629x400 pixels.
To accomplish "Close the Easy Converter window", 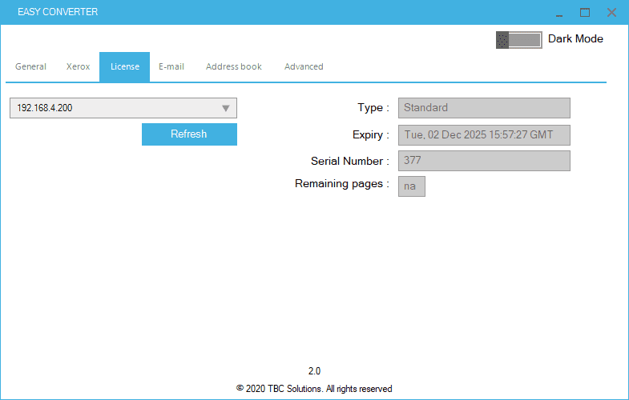I will click(611, 13).
